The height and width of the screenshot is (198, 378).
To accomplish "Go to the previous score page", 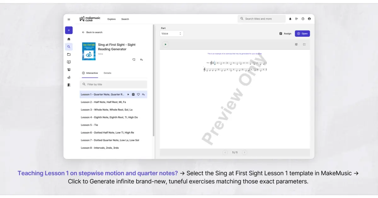I will pyautogui.click(x=225, y=153).
